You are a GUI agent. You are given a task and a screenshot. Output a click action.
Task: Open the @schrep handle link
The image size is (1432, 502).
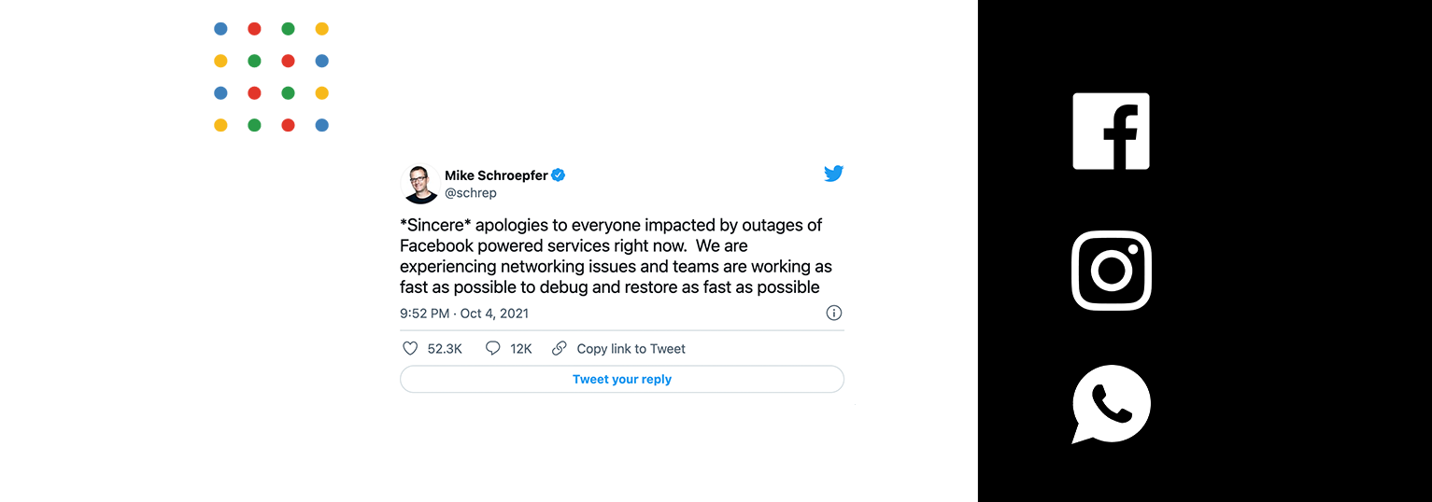(x=471, y=193)
